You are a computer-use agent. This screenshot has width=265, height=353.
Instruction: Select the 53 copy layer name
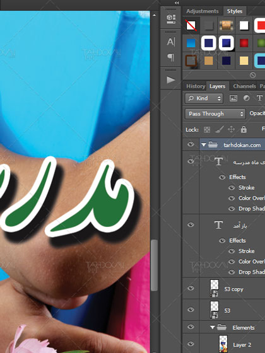coord(233,289)
